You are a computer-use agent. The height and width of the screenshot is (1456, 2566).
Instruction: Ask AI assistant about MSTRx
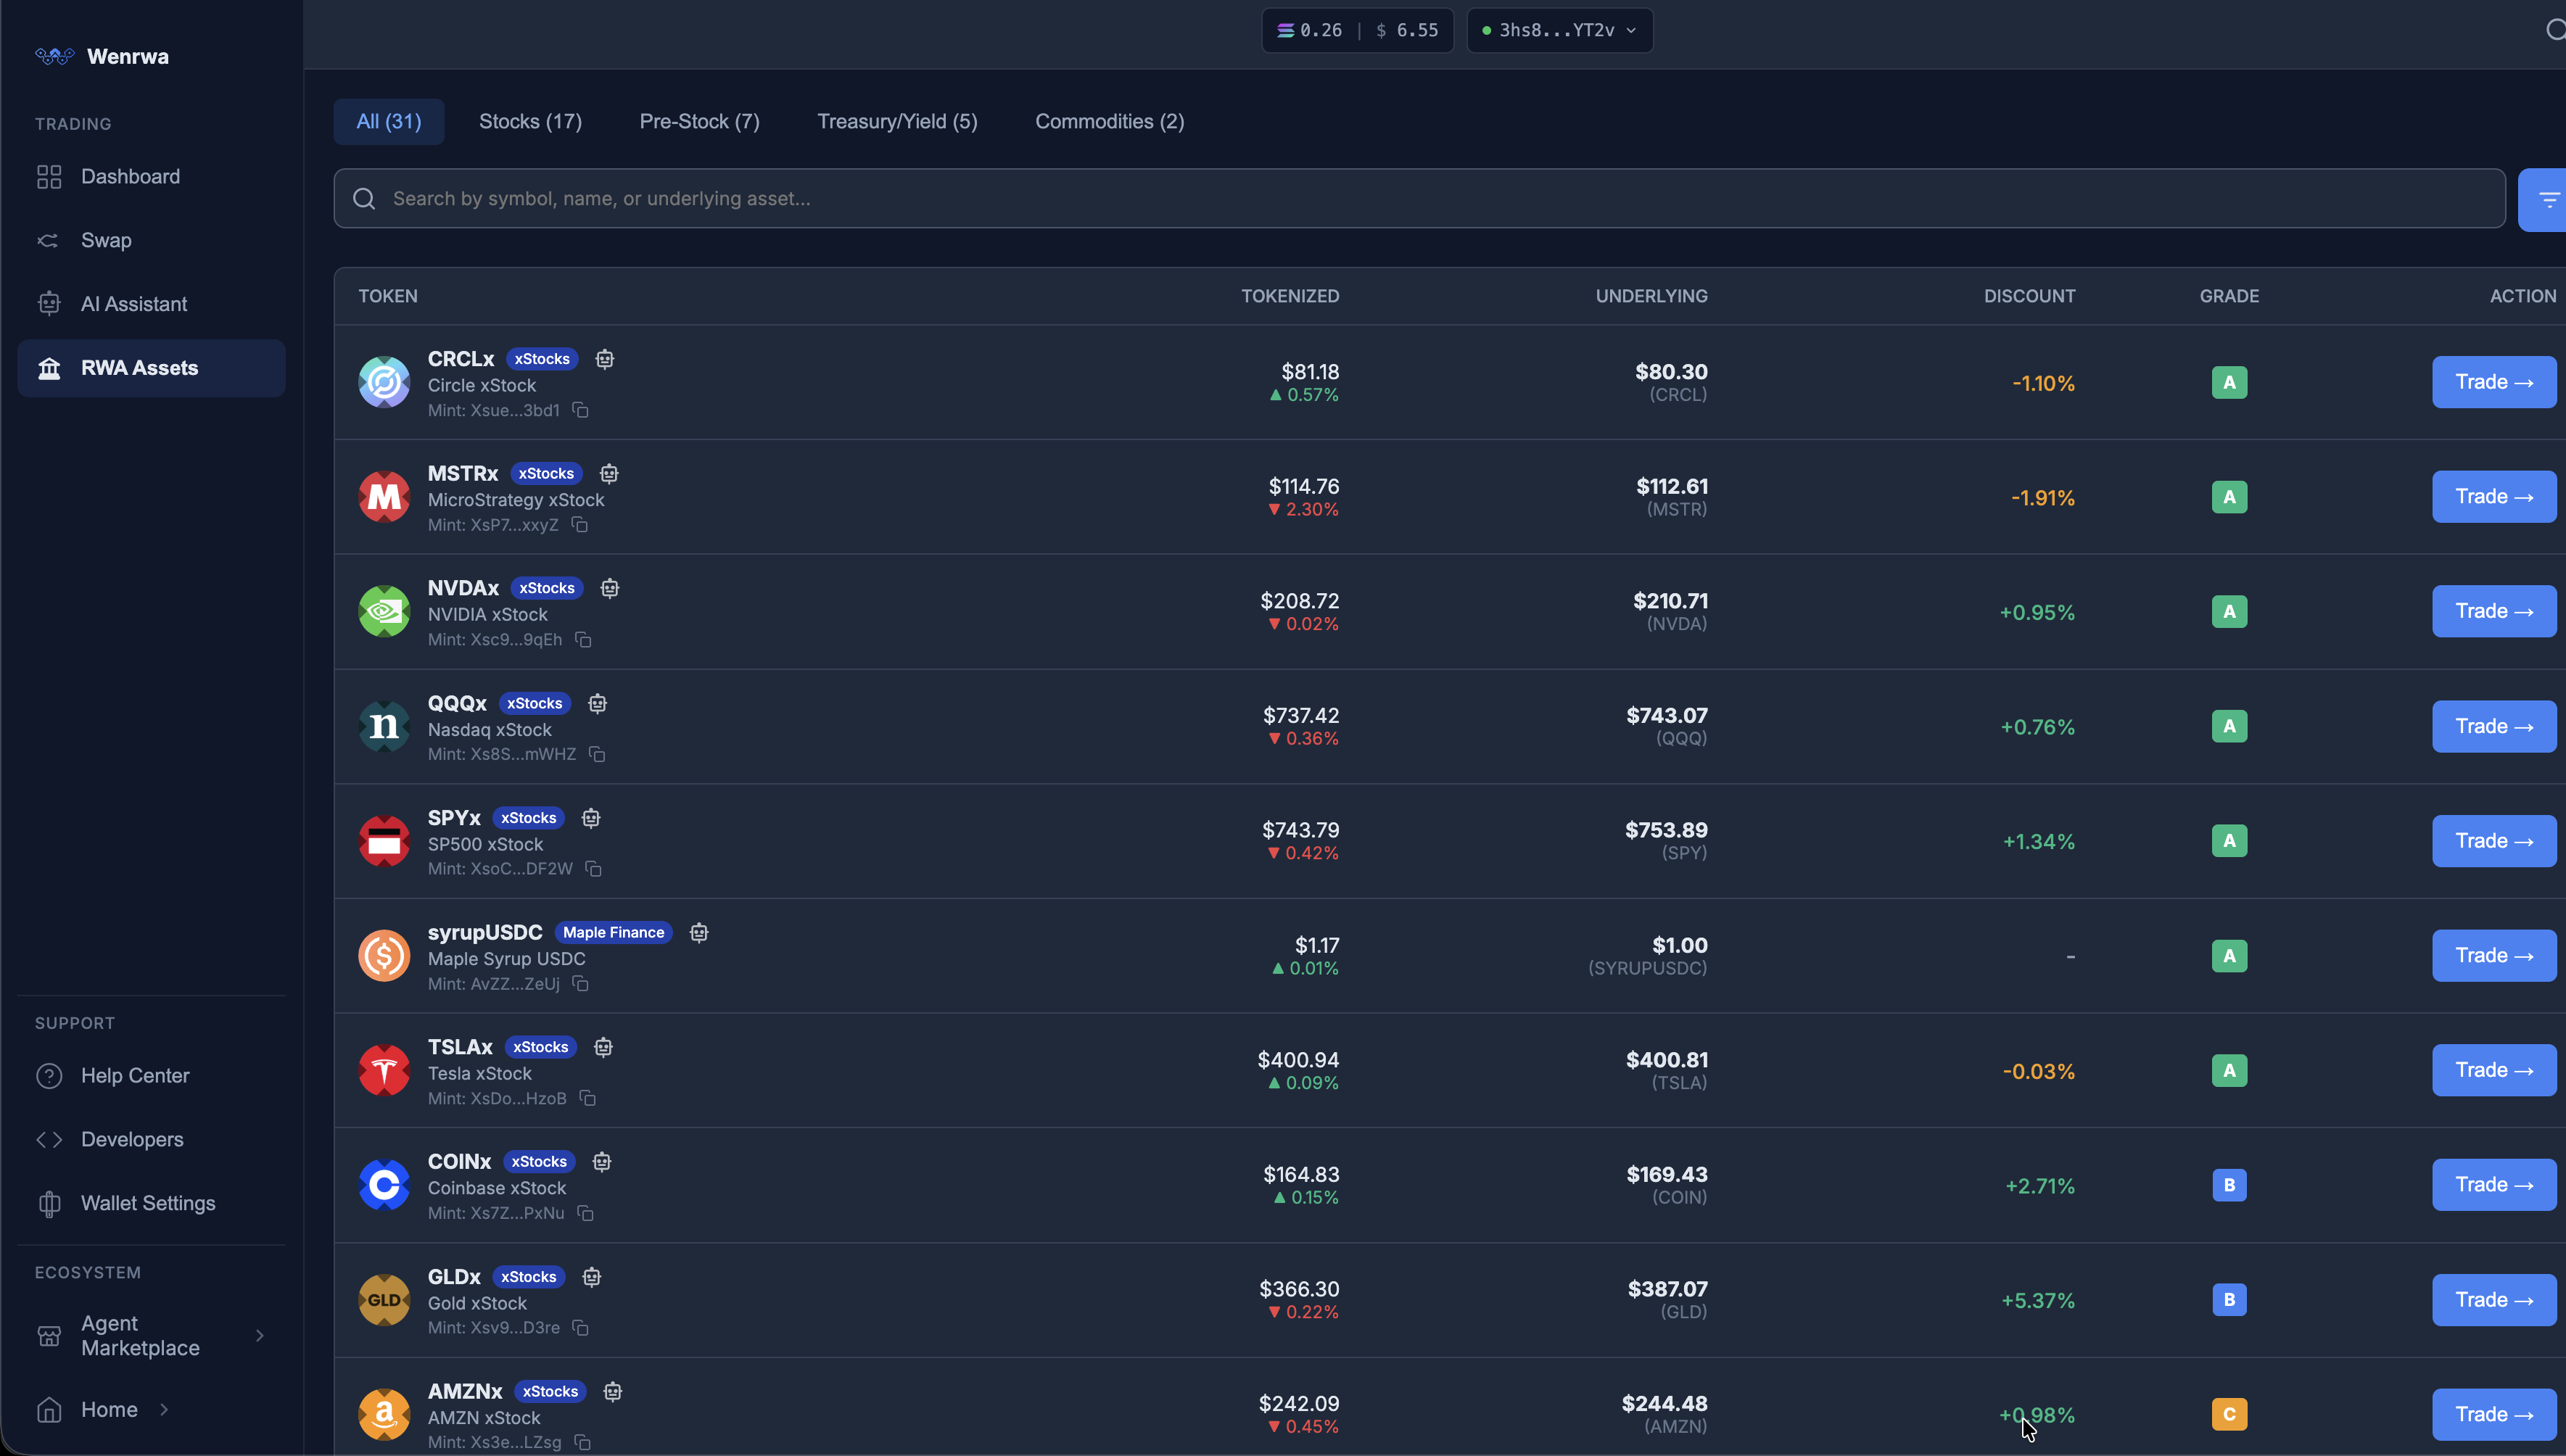609,474
